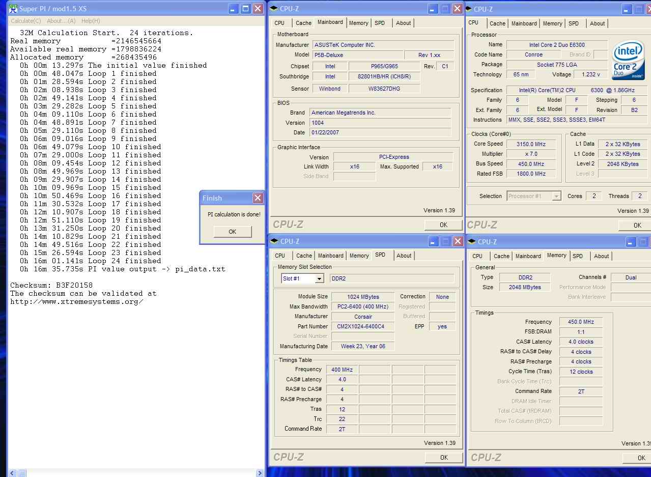The image size is (651, 477).
Task: Click the processor name Intel Core 2 Duo E6300
Action: [x=557, y=45]
